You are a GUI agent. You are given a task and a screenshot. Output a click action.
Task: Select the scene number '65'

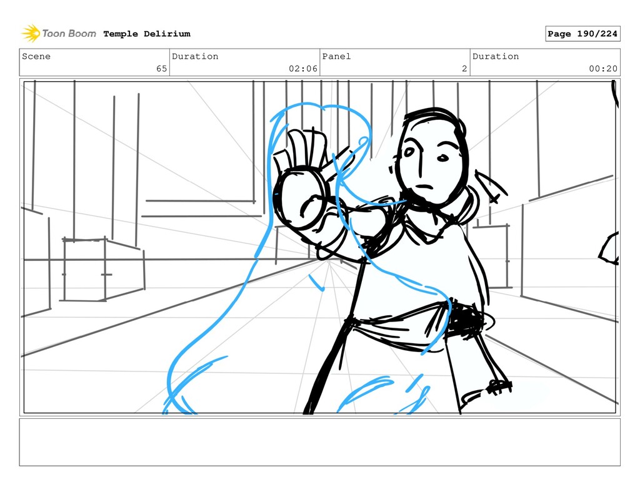coord(162,69)
